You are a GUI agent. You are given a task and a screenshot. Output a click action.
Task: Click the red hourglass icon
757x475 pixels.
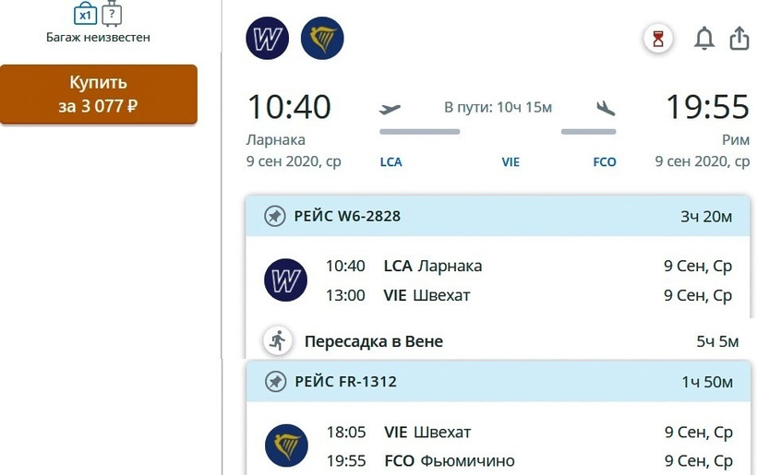tap(658, 39)
